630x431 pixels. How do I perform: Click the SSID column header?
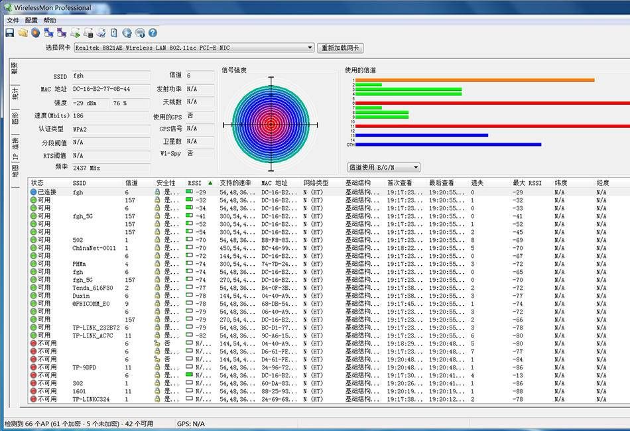[80, 183]
